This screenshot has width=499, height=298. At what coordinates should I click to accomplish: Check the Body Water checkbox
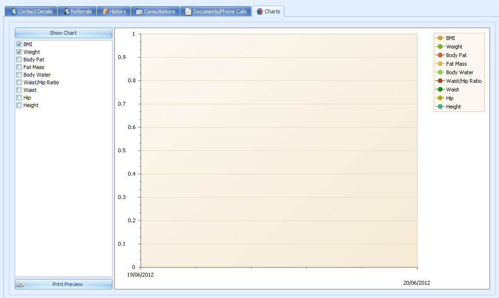19,75
